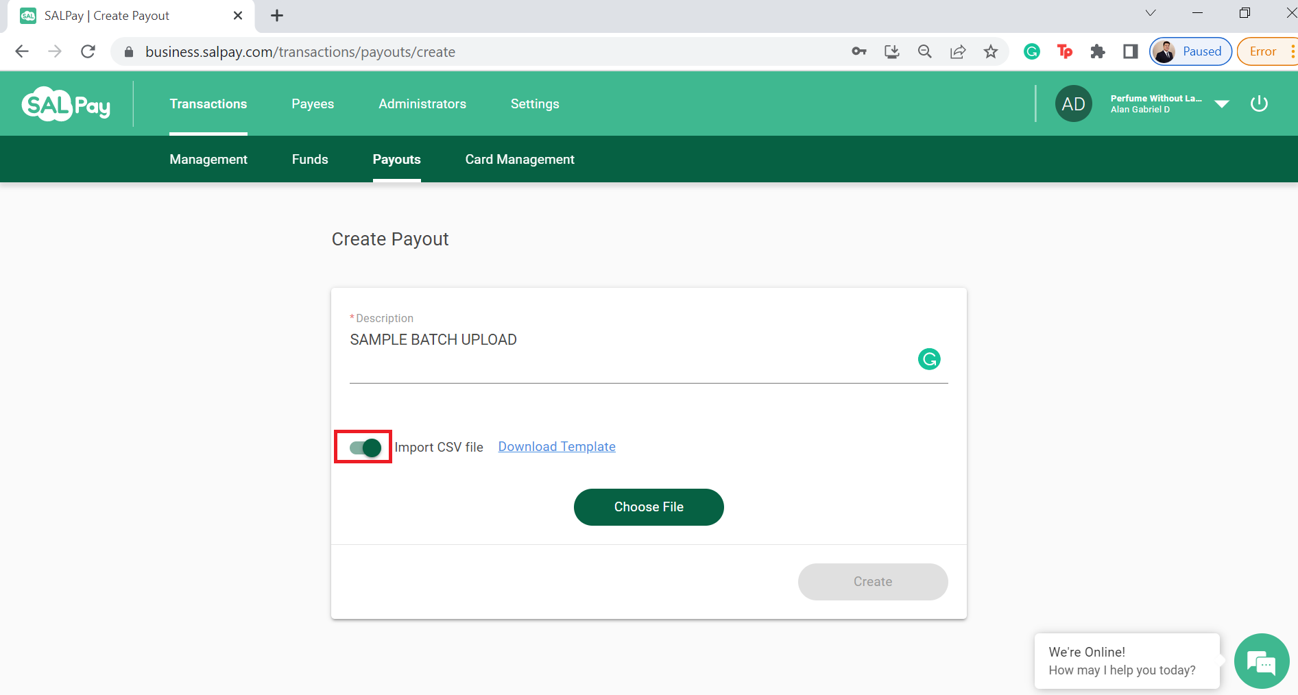
Task: Open the Payees menu
Action: click(x=313, y=104)
